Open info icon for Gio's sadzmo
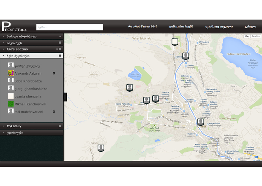The width and height of the screenshot is (262, 186). point(60,49)
